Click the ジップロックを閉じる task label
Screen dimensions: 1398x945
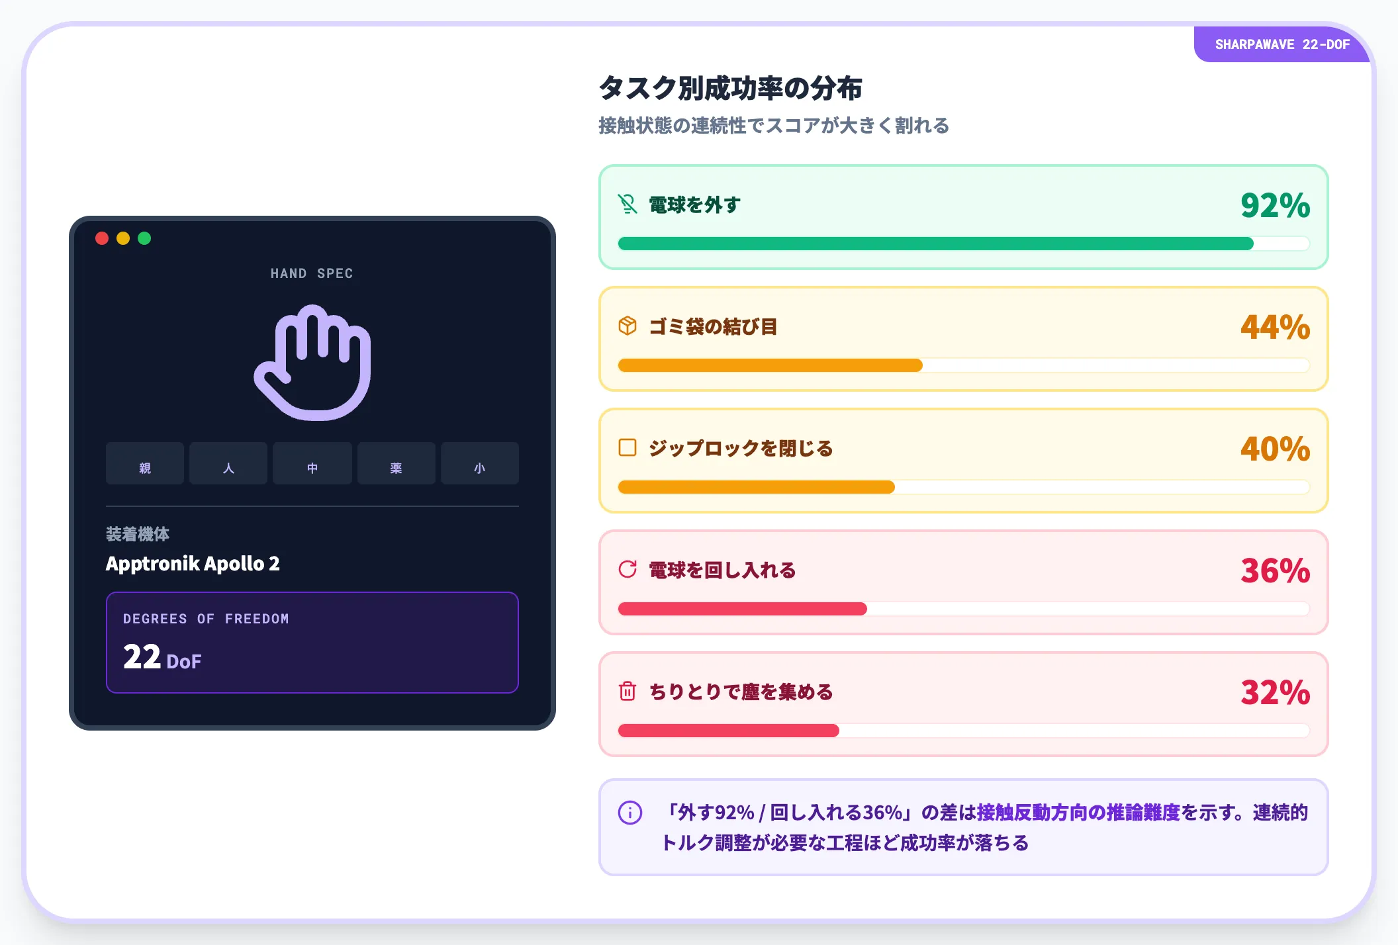741,449
